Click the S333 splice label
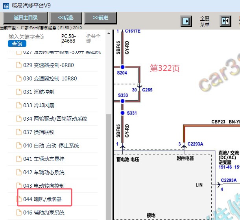This screenshot has width=240, height=220. coord(123,95)
